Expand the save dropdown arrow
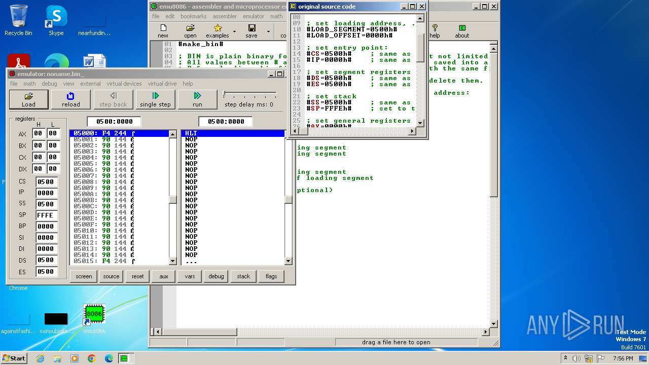Screen dimensions: 649x365 268,31
